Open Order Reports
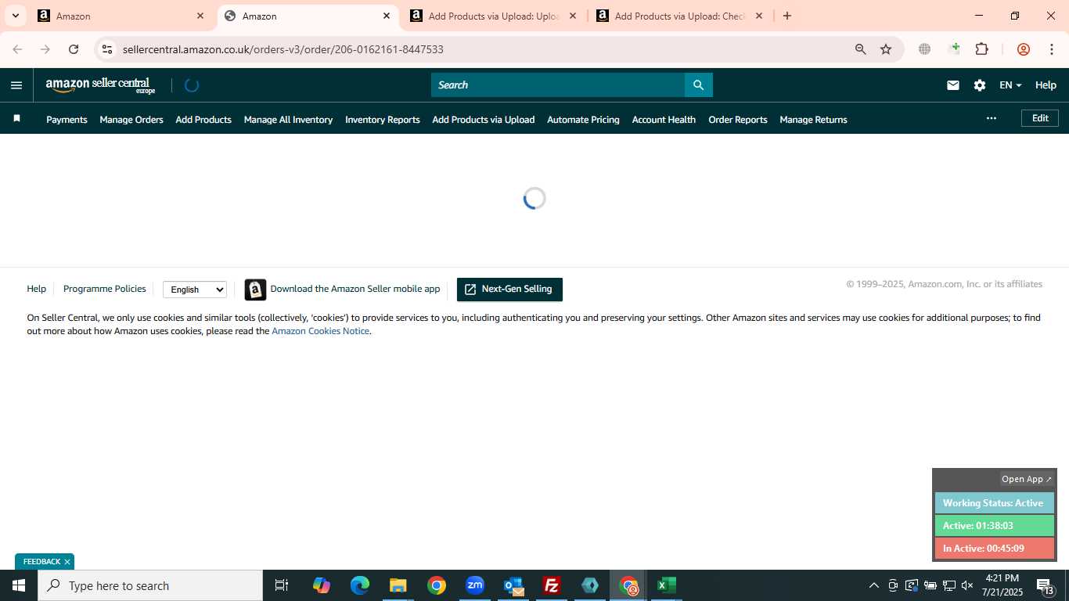The height and width of the screenshot is (601, 1069). coord(738,120)
